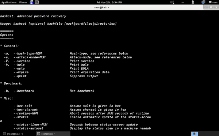Open the Bluetooth icon
Viewport: 219px width, 136px height.
pyautogui.click(x=193, y=2)
